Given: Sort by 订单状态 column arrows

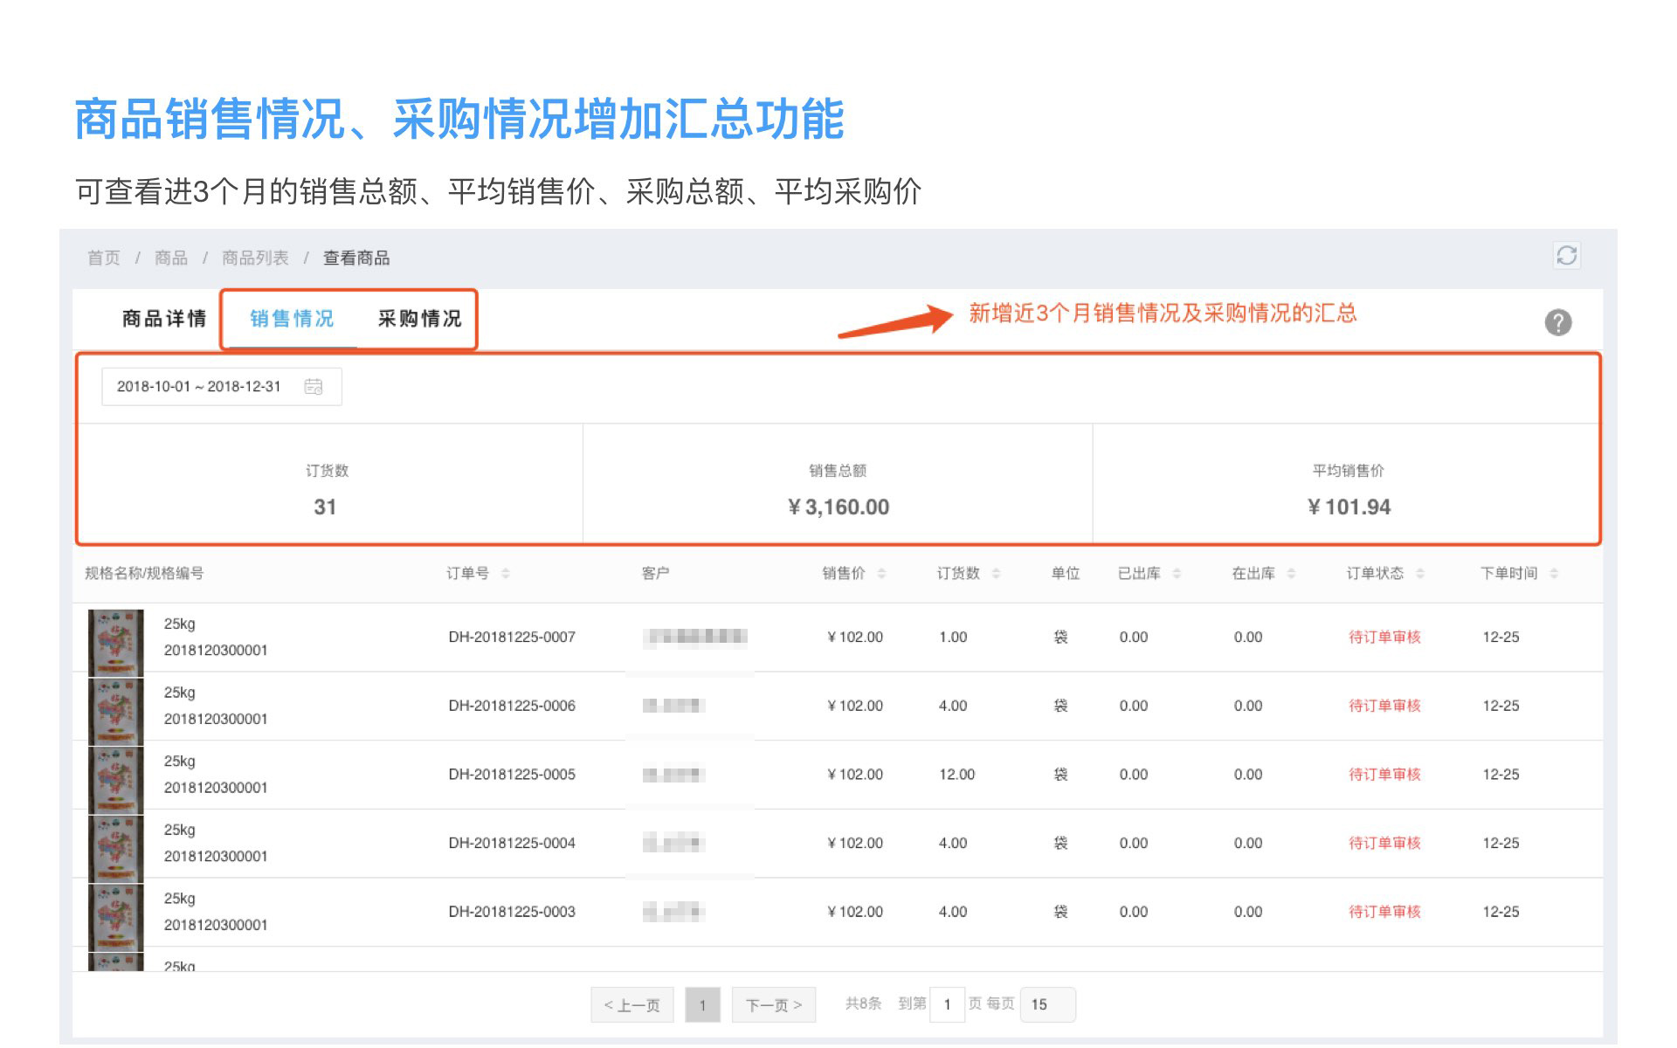Looking at the screenshot, I should pos(1420,574).
